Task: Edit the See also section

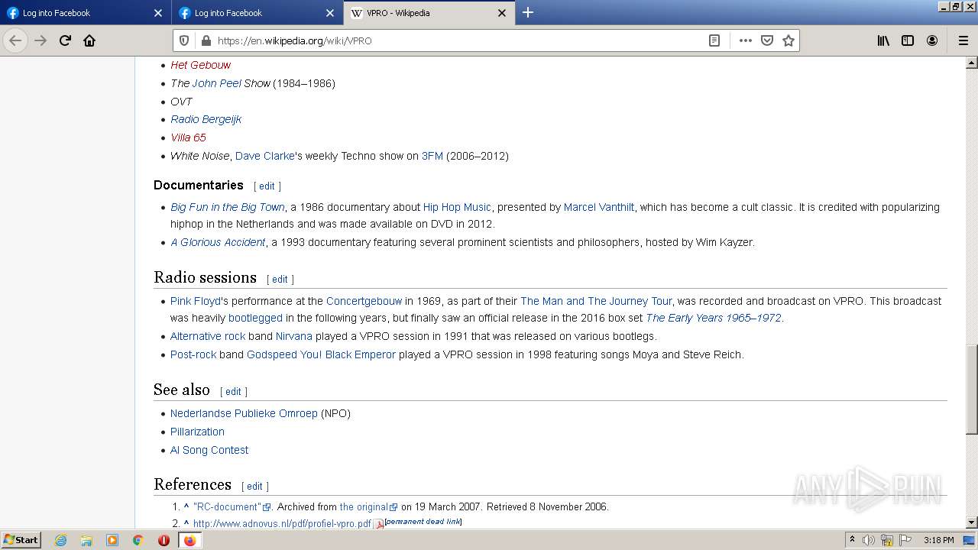Action: click(233, 392)
